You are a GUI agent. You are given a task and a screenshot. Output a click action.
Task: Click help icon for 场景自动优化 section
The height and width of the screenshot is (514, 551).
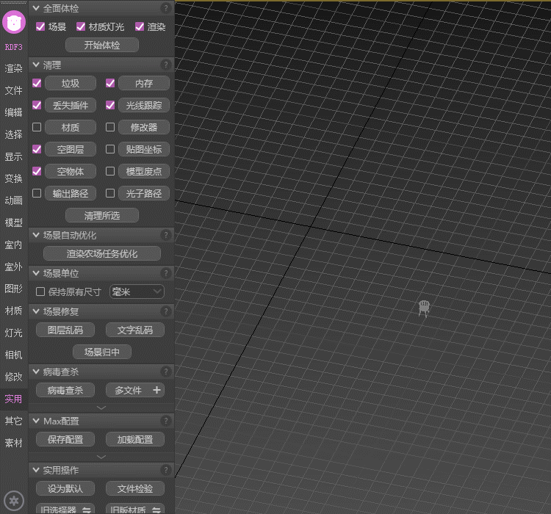tap(165, 235)
